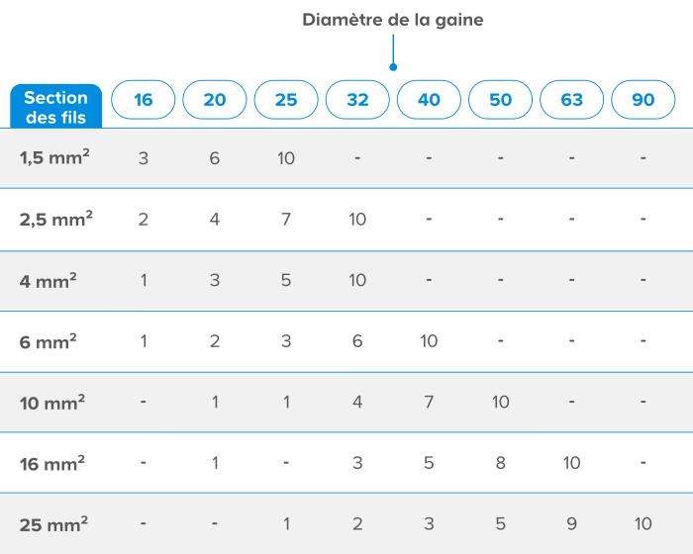Click the 6 mm² row label
Viewport: 693px width, 554px height.
pos(48,340)
